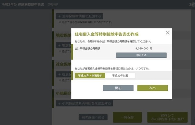Click the 国税太郎 user name in the header

[x=53, y=5]
